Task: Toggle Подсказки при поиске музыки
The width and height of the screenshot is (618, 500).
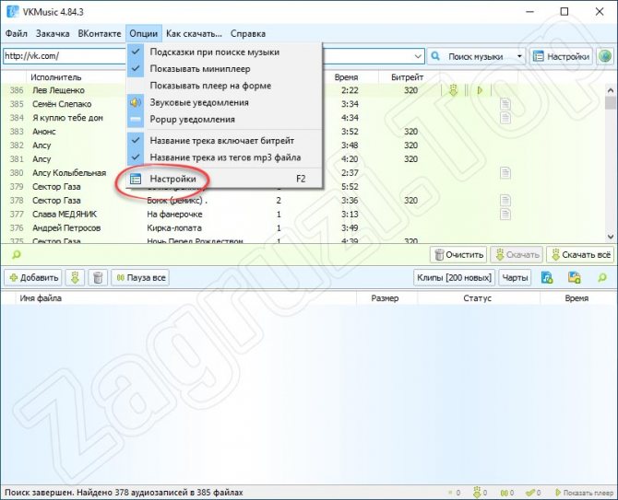Action: tap(225, 52)
